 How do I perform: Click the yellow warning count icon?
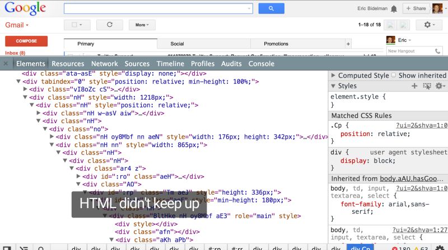pos(416,248)
